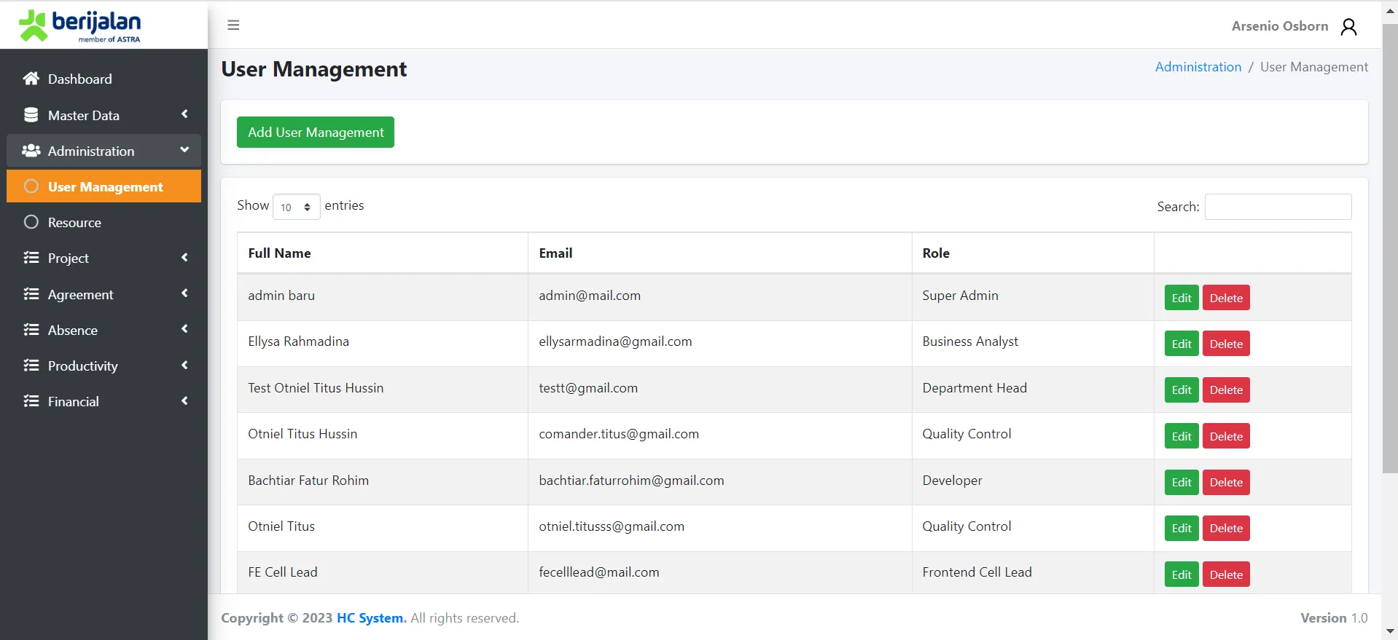Expand the Productivity menu arrow
The image size is (1398, 640).
[184, 365]
